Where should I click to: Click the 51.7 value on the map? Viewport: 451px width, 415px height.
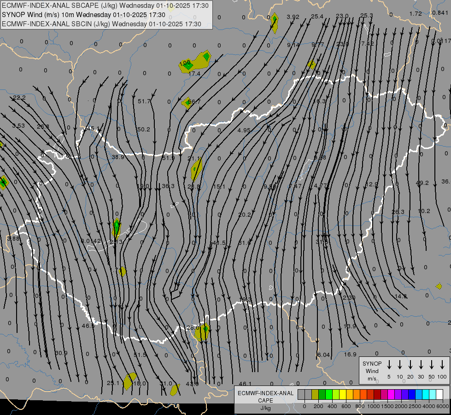(144, 101)
